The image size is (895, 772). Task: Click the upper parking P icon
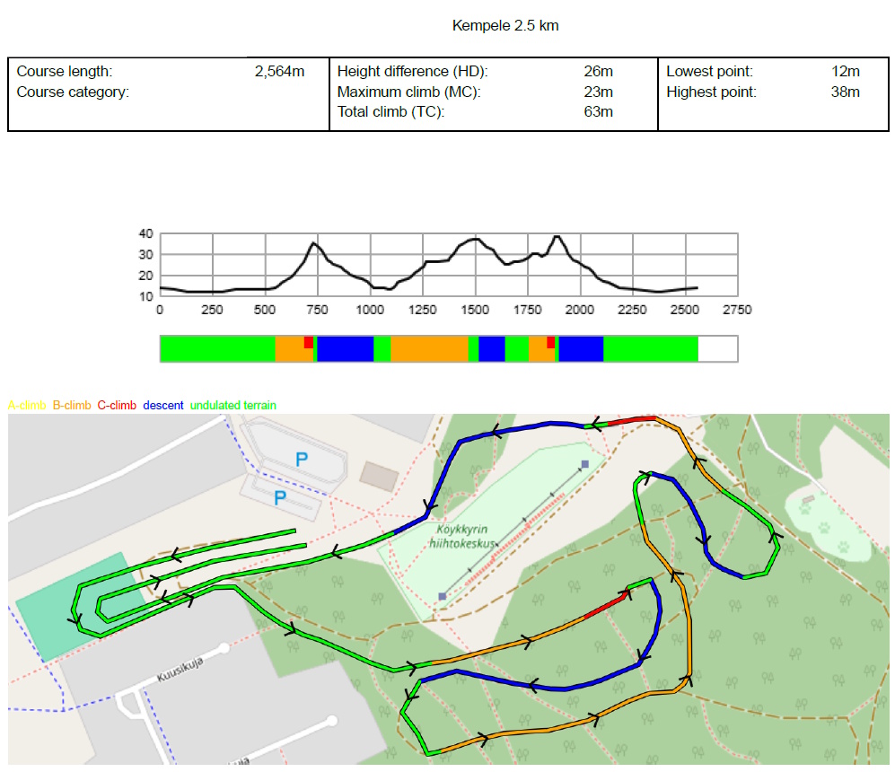coord(301,459)
